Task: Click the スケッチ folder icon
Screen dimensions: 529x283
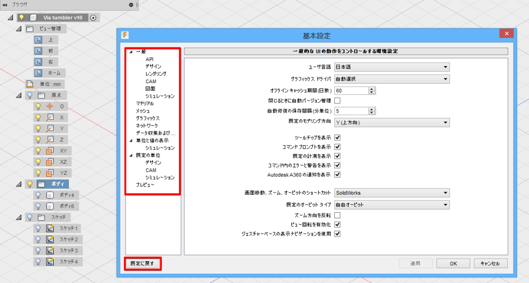Action: 41,217
